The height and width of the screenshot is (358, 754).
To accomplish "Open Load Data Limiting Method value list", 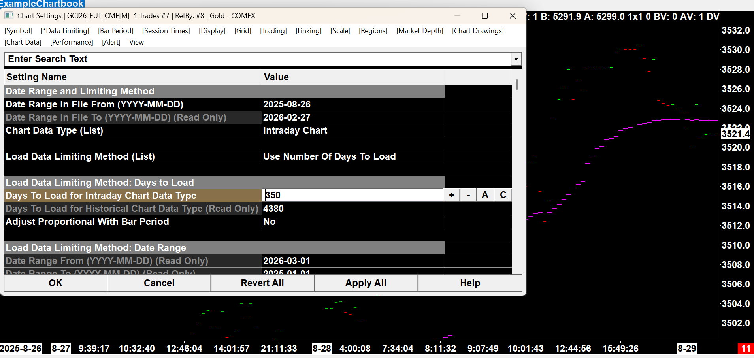I will coord(353,156).
